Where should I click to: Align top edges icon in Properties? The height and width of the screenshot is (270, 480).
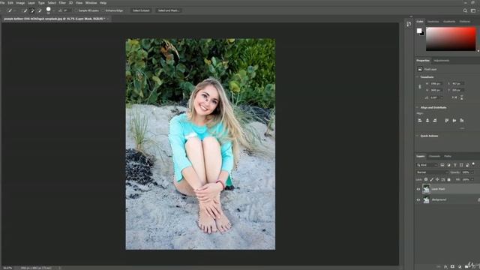[x=447, y=120]
